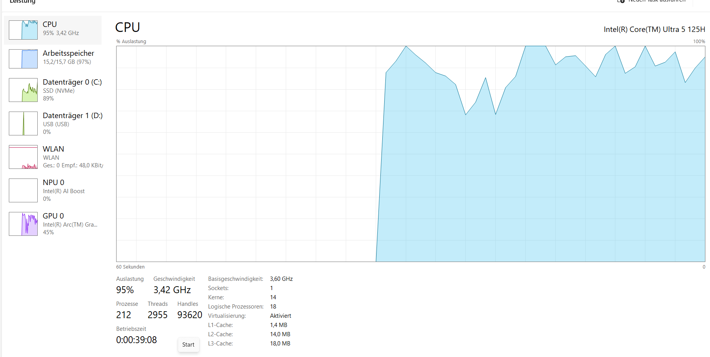The image size is (710, 357).
Task: Open the Arbeitsspeicher performance view
Action: point(53,59)
